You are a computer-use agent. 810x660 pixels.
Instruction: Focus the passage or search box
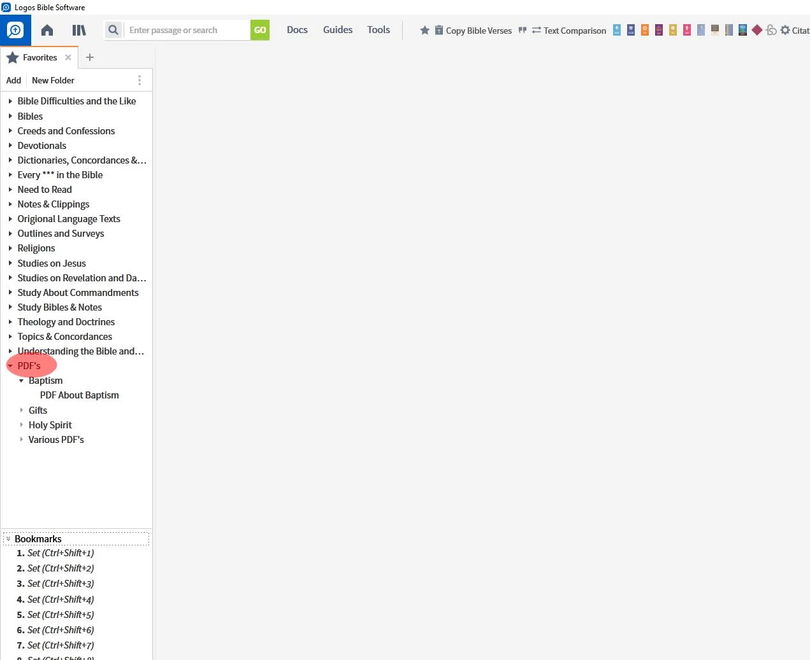point(187,30)
